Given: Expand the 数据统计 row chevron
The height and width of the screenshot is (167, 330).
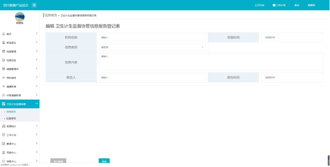Looking at the screenshot, I should 37,126.
